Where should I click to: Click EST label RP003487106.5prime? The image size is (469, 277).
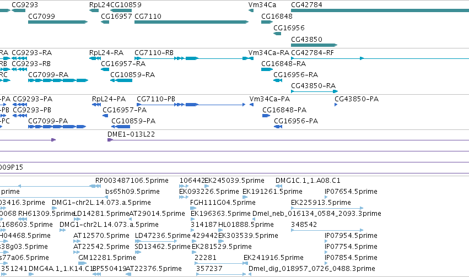coord(132,181)
